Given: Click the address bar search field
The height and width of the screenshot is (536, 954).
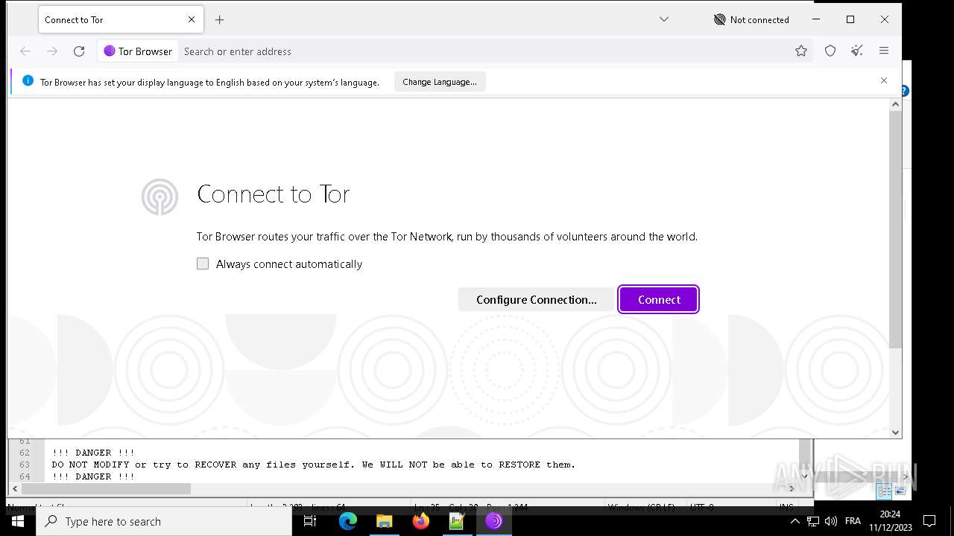Looking at the screenshot, I should (484, 51).
